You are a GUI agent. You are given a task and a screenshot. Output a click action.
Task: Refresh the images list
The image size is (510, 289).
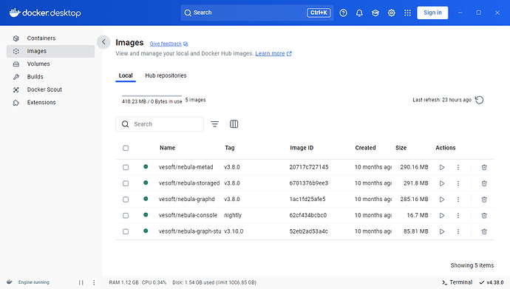pos(479,100)
